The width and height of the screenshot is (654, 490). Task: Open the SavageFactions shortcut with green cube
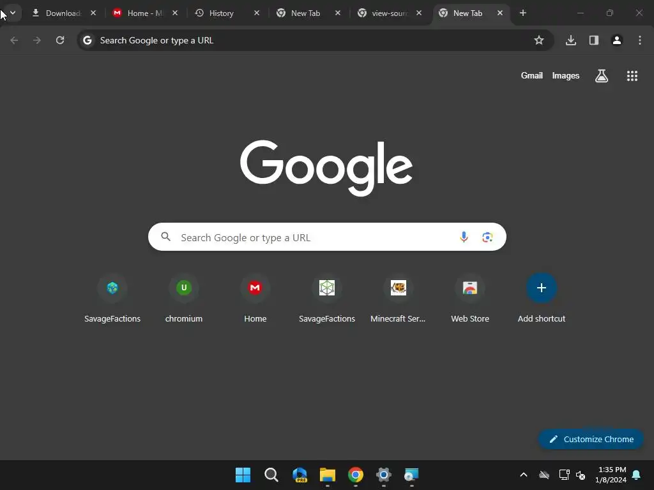327,299
